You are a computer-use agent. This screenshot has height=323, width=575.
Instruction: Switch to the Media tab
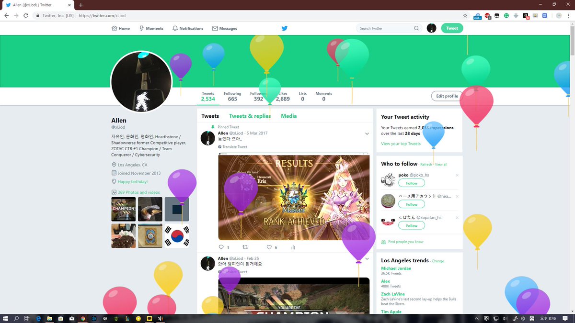click(289, 116)
